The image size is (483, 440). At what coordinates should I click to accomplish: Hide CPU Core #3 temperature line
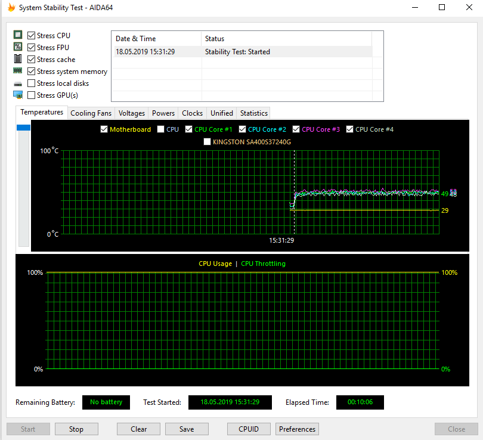coord(296,129)
